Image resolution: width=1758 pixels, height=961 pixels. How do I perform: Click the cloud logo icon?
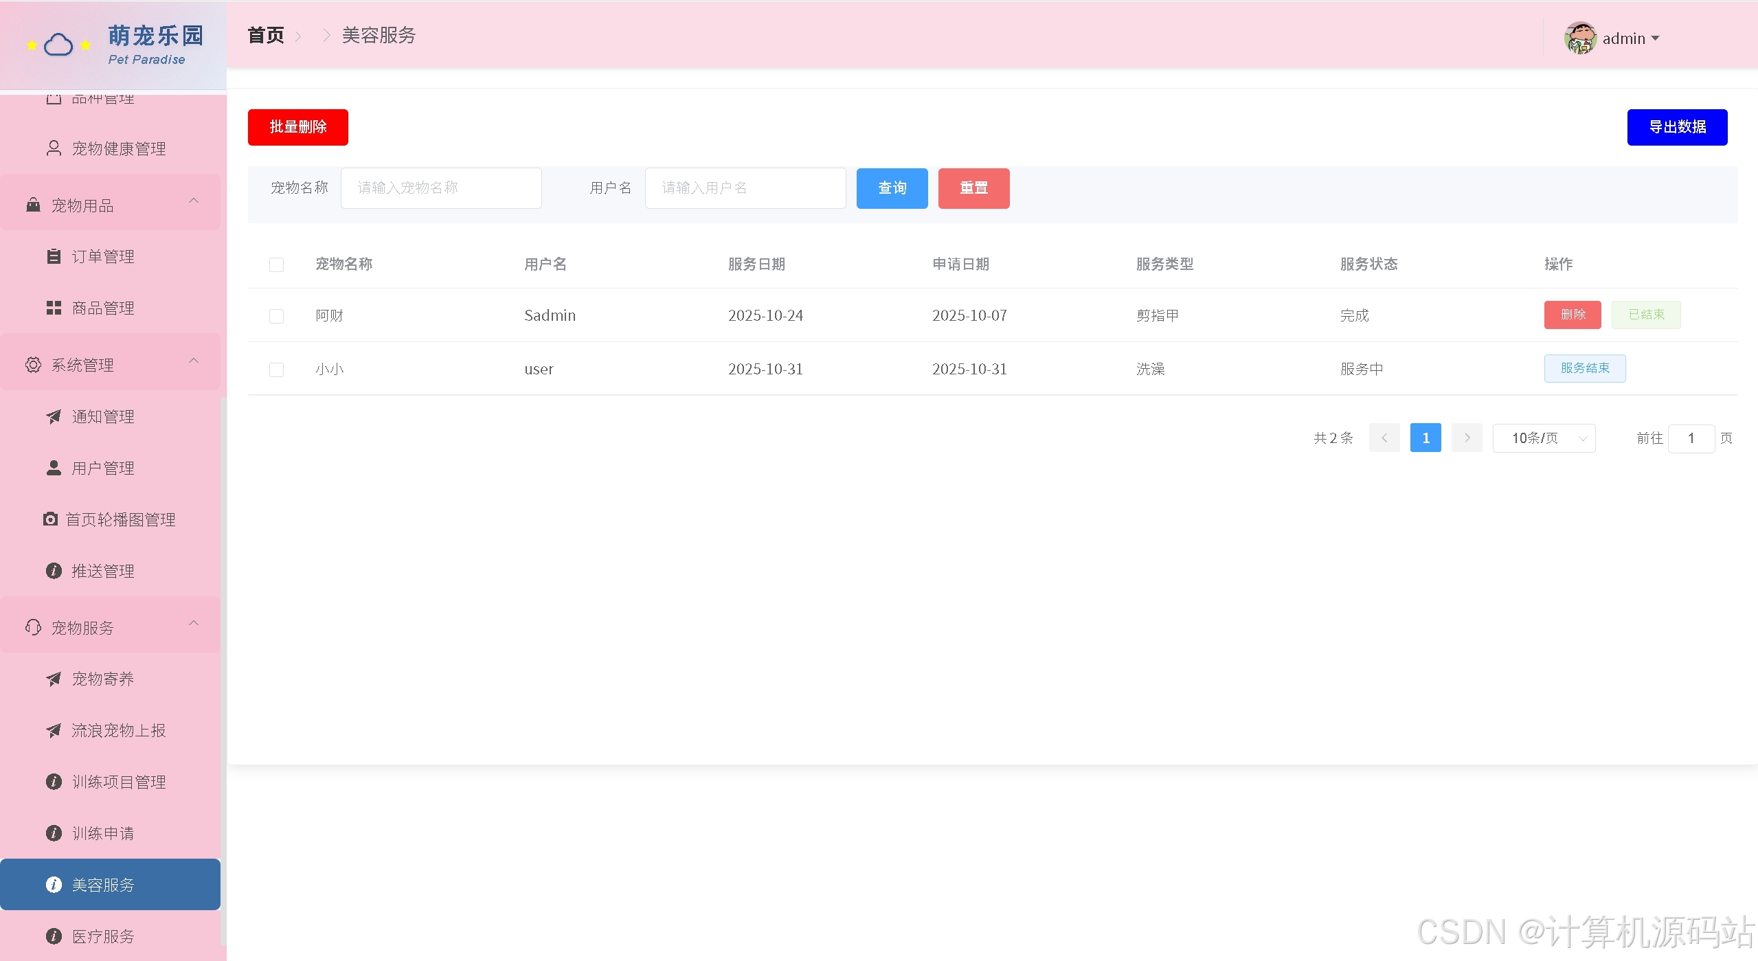tap(58, 45)
